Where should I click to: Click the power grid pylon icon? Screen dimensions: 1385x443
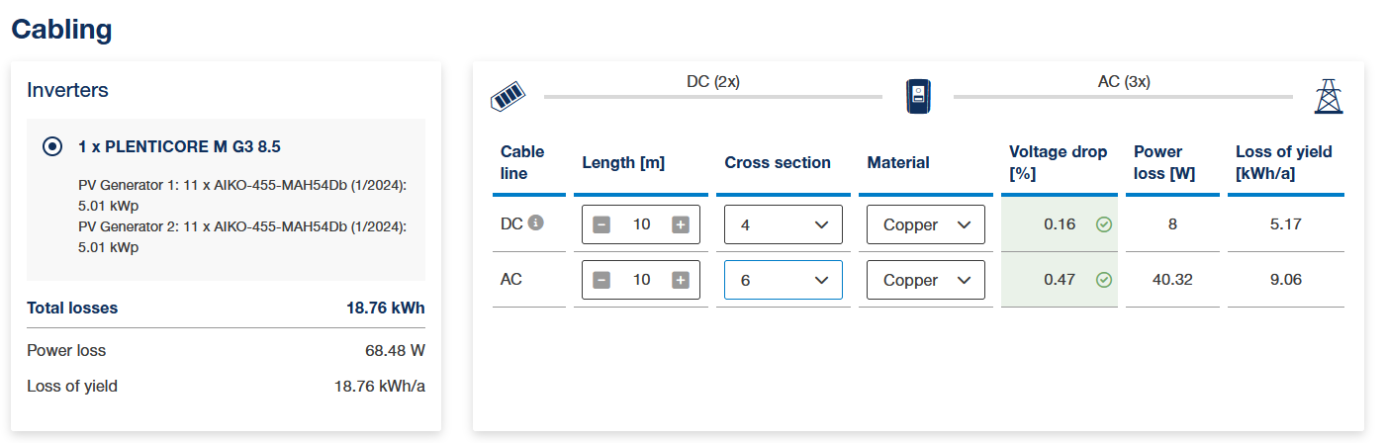tap(1329, 96)
